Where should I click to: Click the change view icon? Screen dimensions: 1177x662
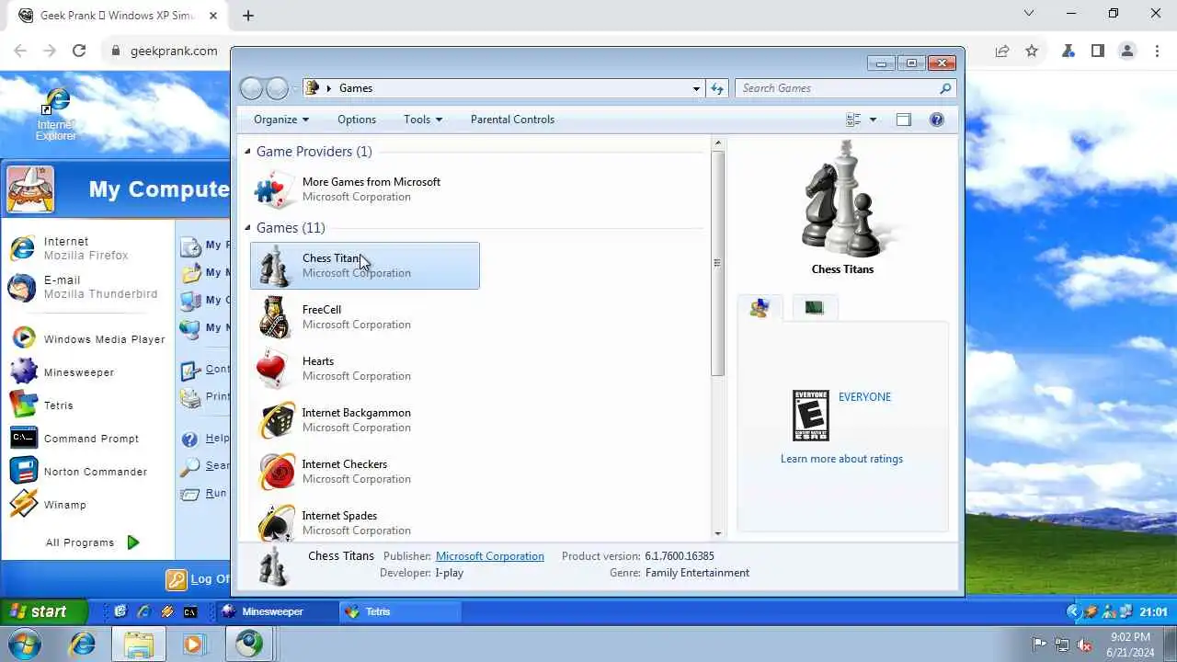pos(853,120)
